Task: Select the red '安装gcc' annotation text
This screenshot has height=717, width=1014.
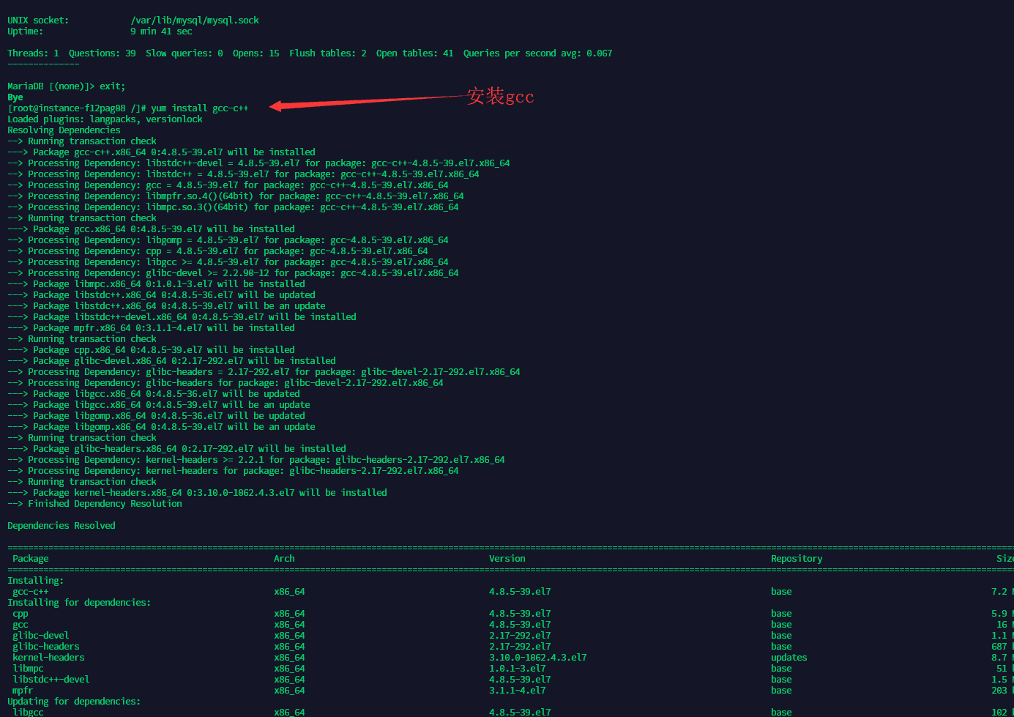Action: 500,96
